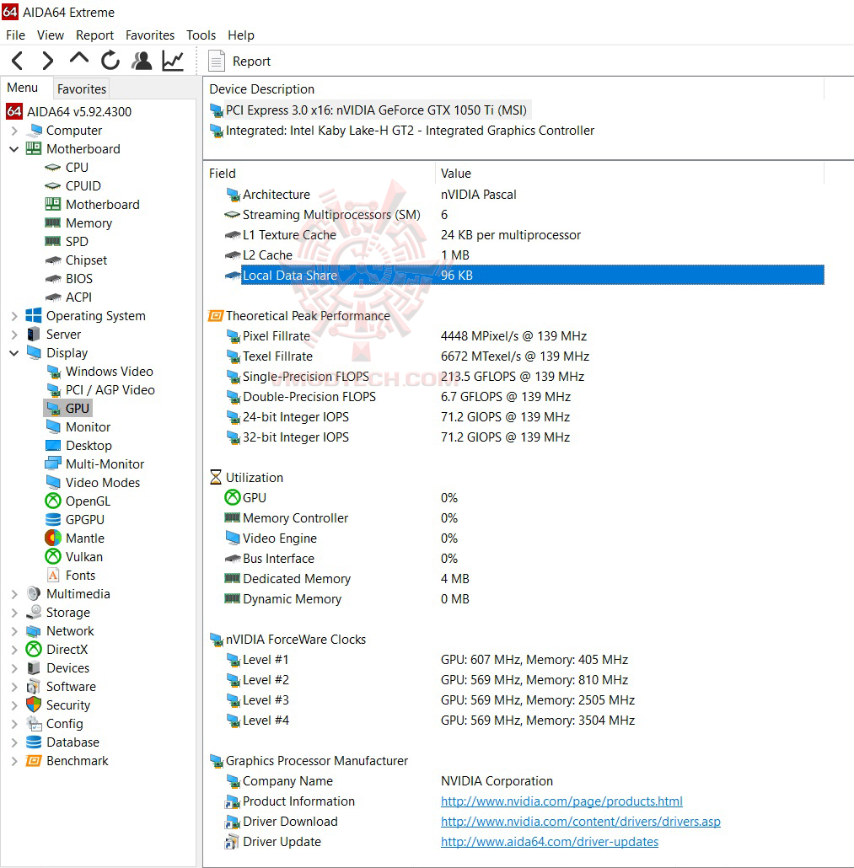
Task: Open the File menu
Action: (x=15, y=35)
